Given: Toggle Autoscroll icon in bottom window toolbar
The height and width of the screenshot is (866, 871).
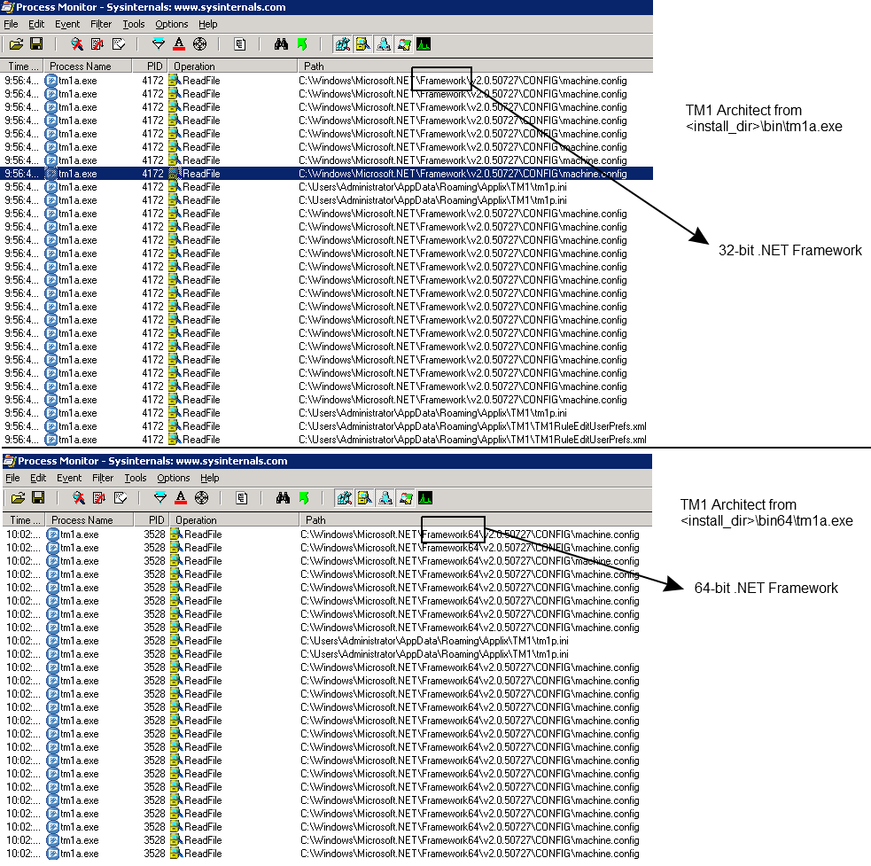Looking at the screenshot, I should coord(99,498).
